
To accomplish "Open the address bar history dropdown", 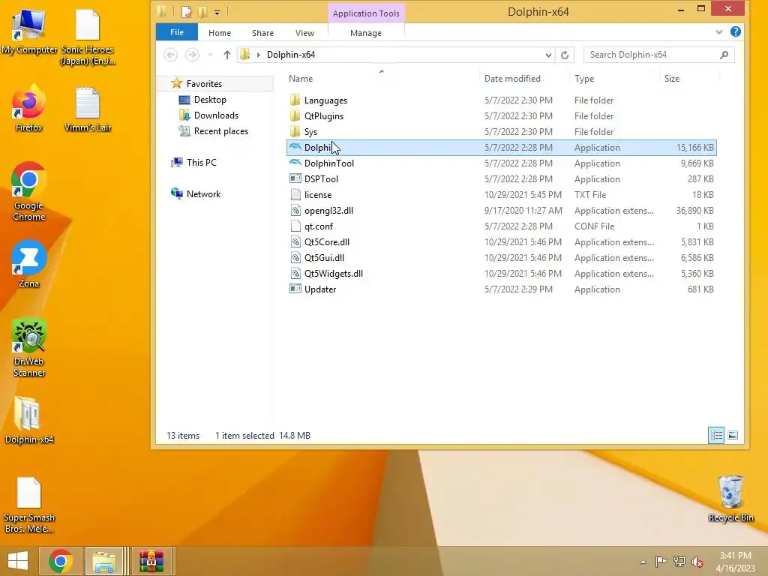I will click(548, 55).
